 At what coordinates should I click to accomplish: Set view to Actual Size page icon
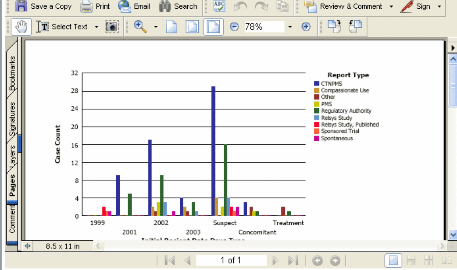coord(171,27)
